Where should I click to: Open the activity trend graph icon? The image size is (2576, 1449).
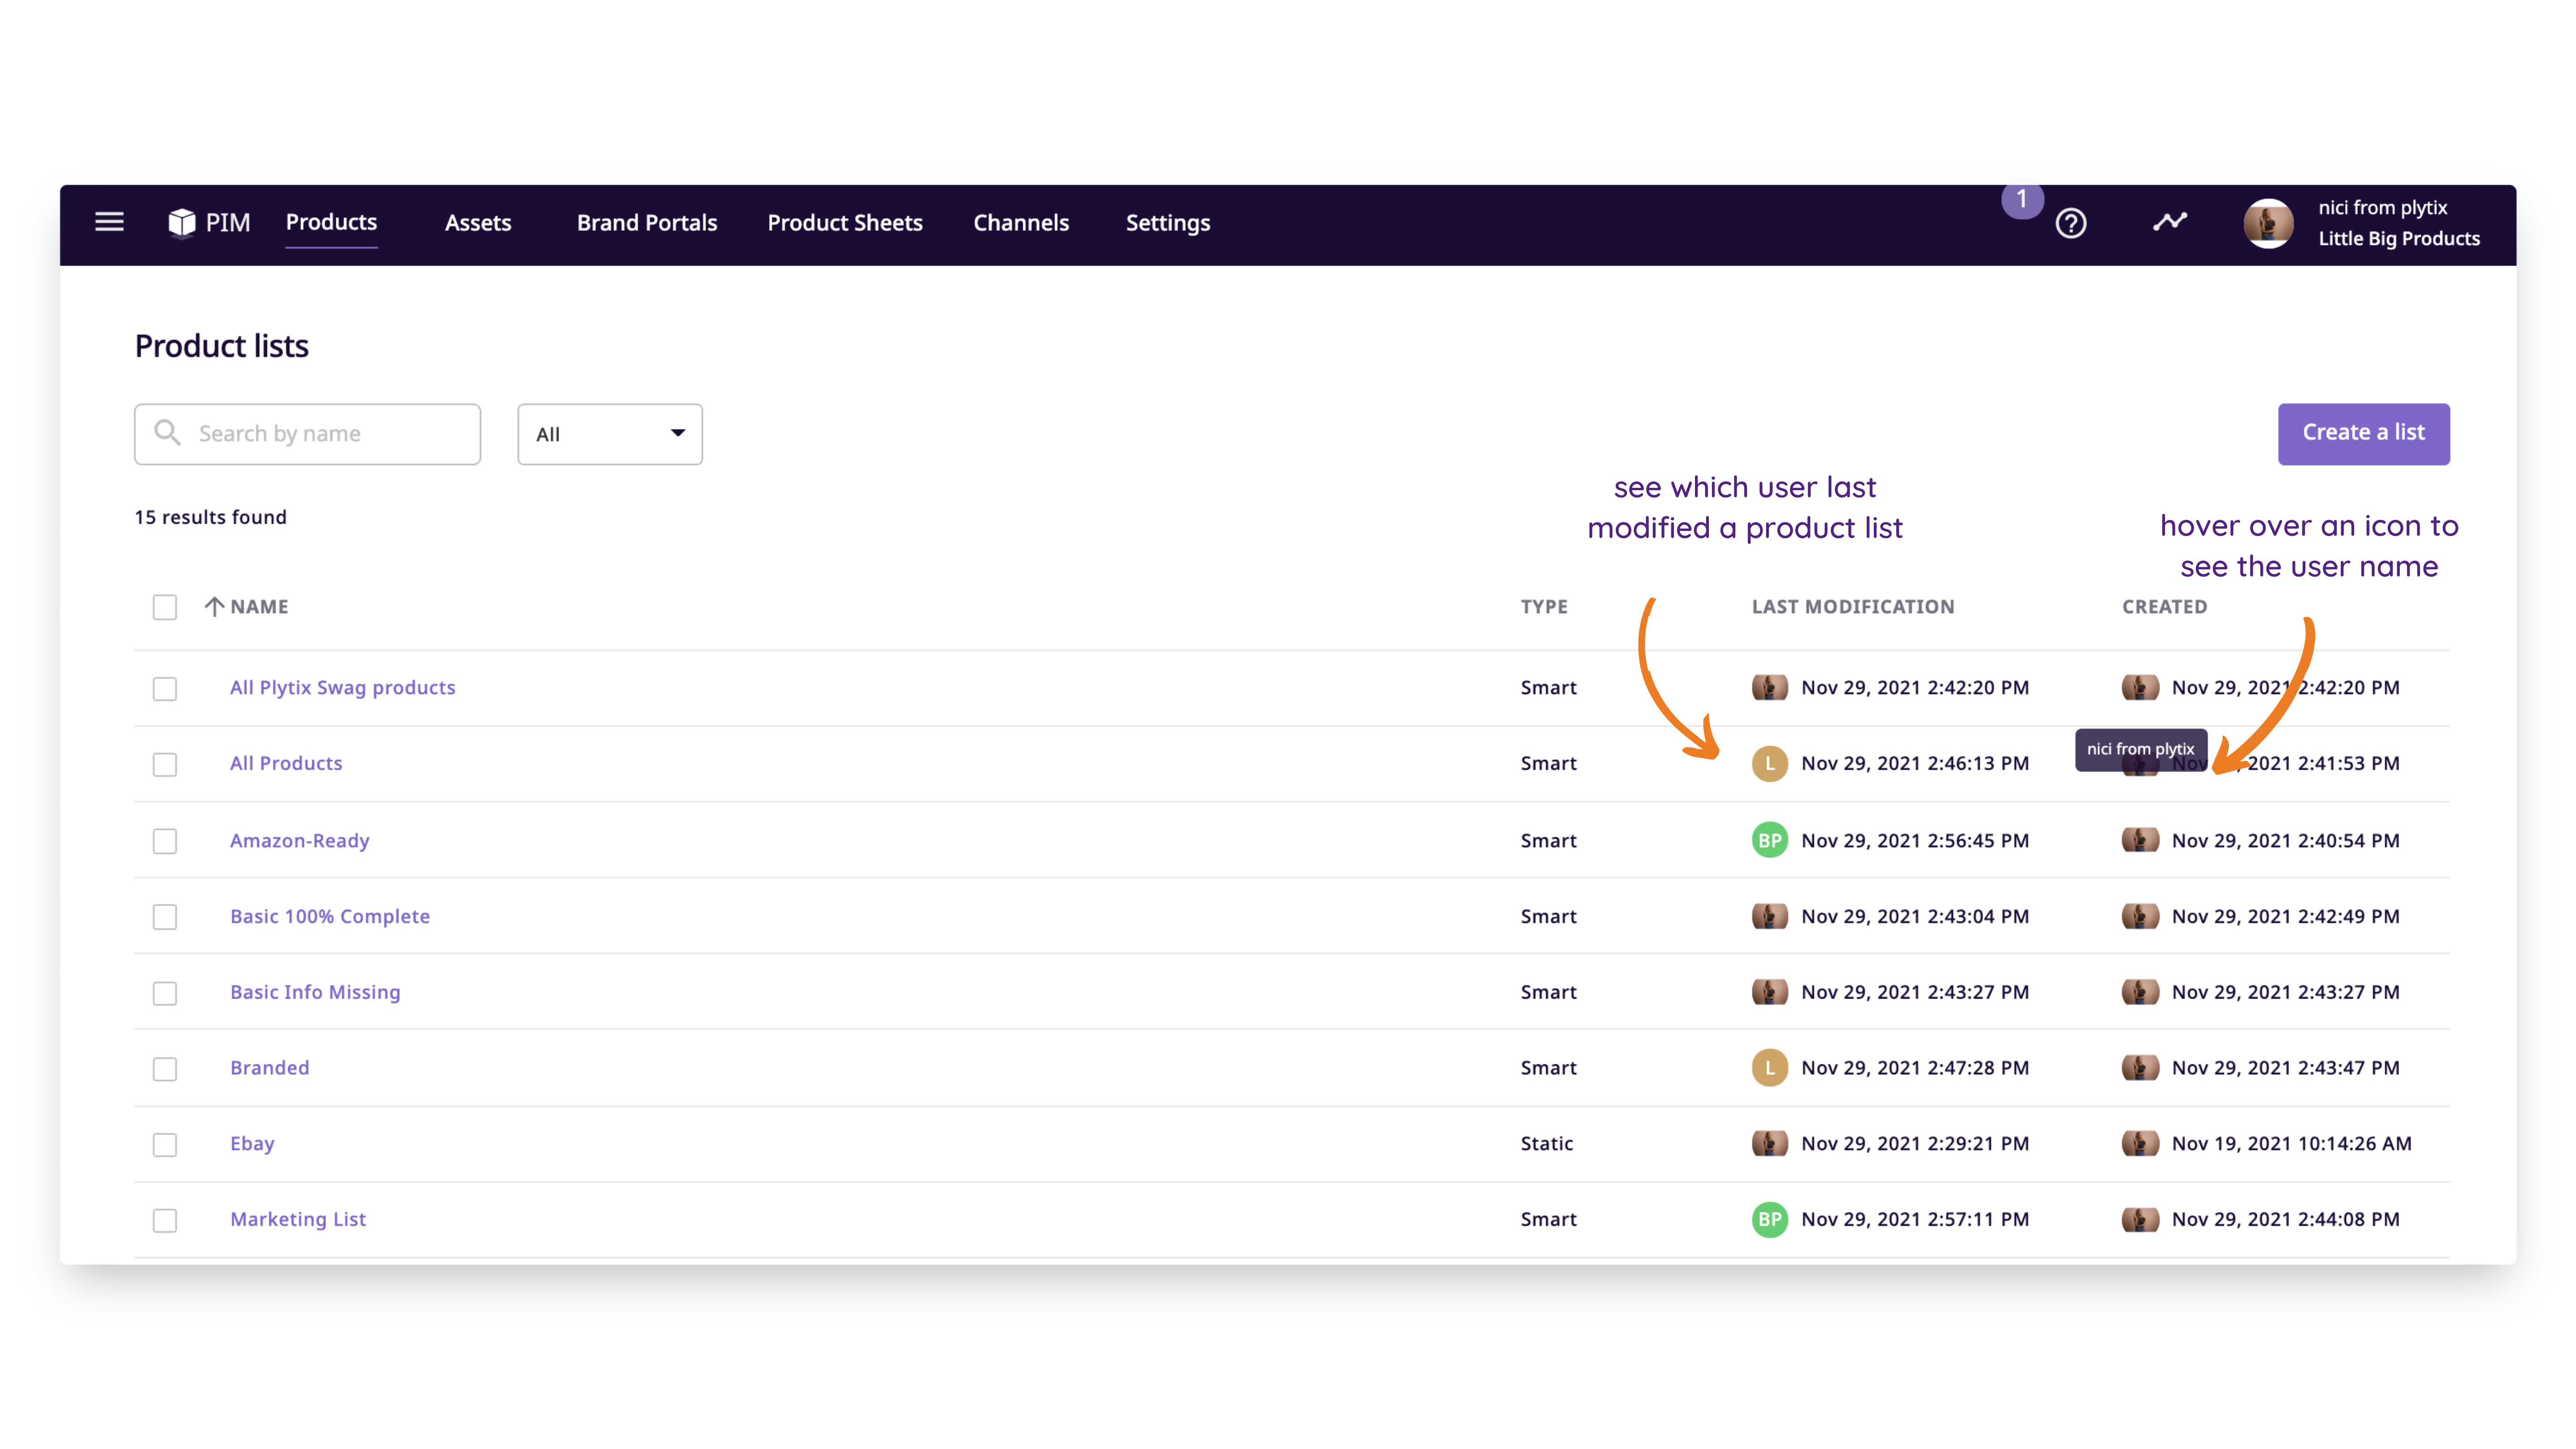coord(2169,222)
